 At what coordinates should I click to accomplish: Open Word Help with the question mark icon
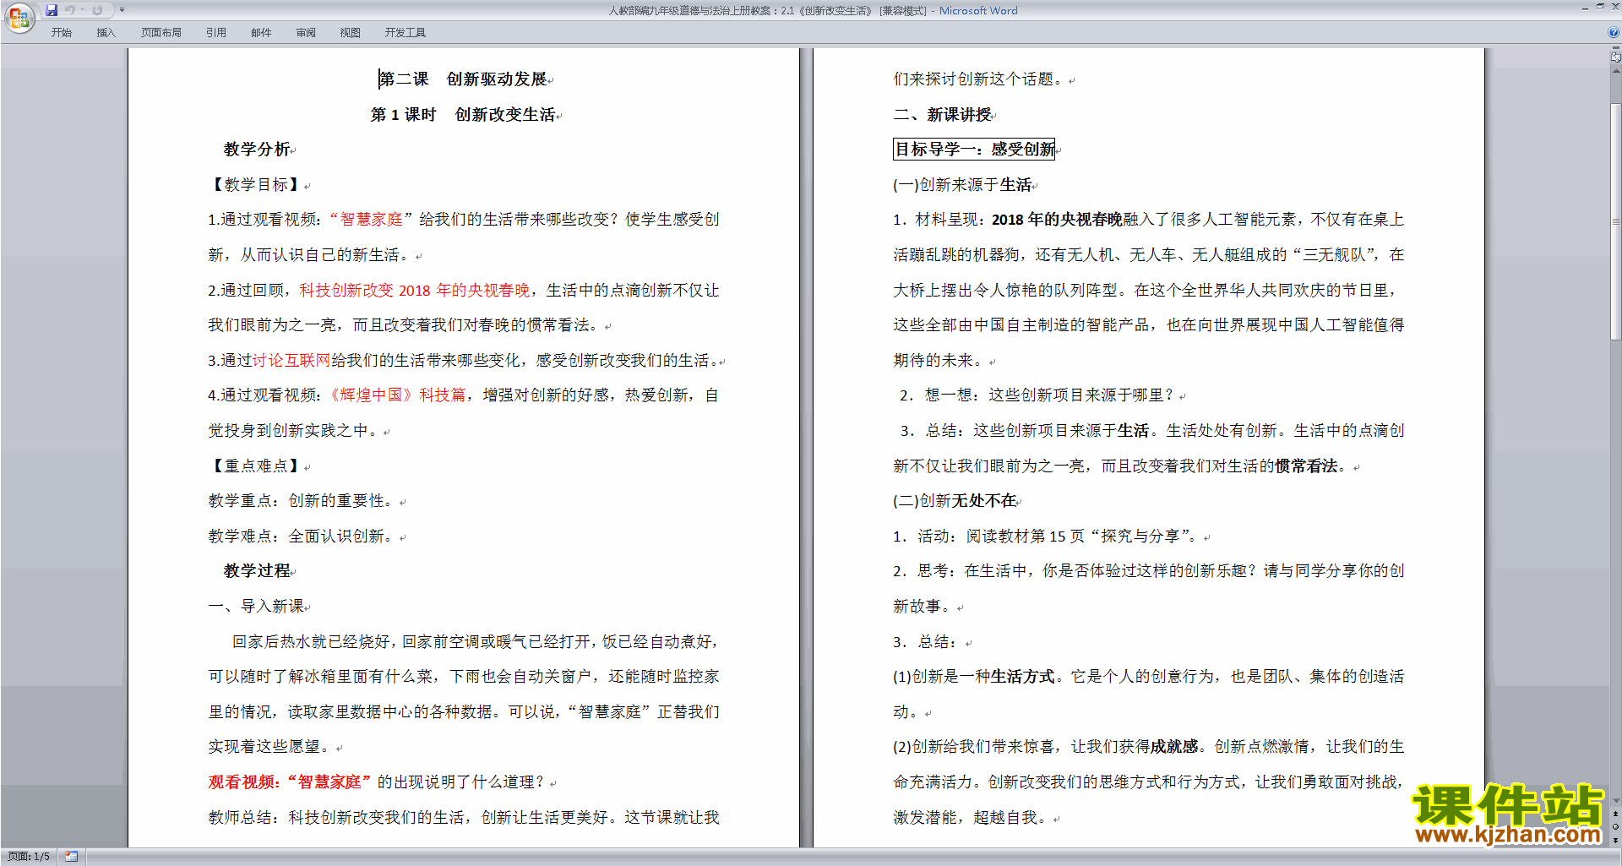coord(1614,32)
